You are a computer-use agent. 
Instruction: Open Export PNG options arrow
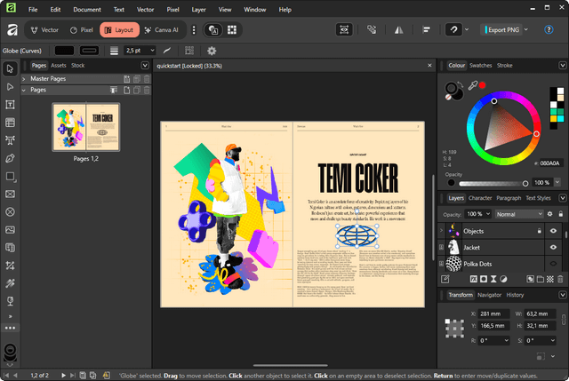pyautogui.click(x=526, y=29)
